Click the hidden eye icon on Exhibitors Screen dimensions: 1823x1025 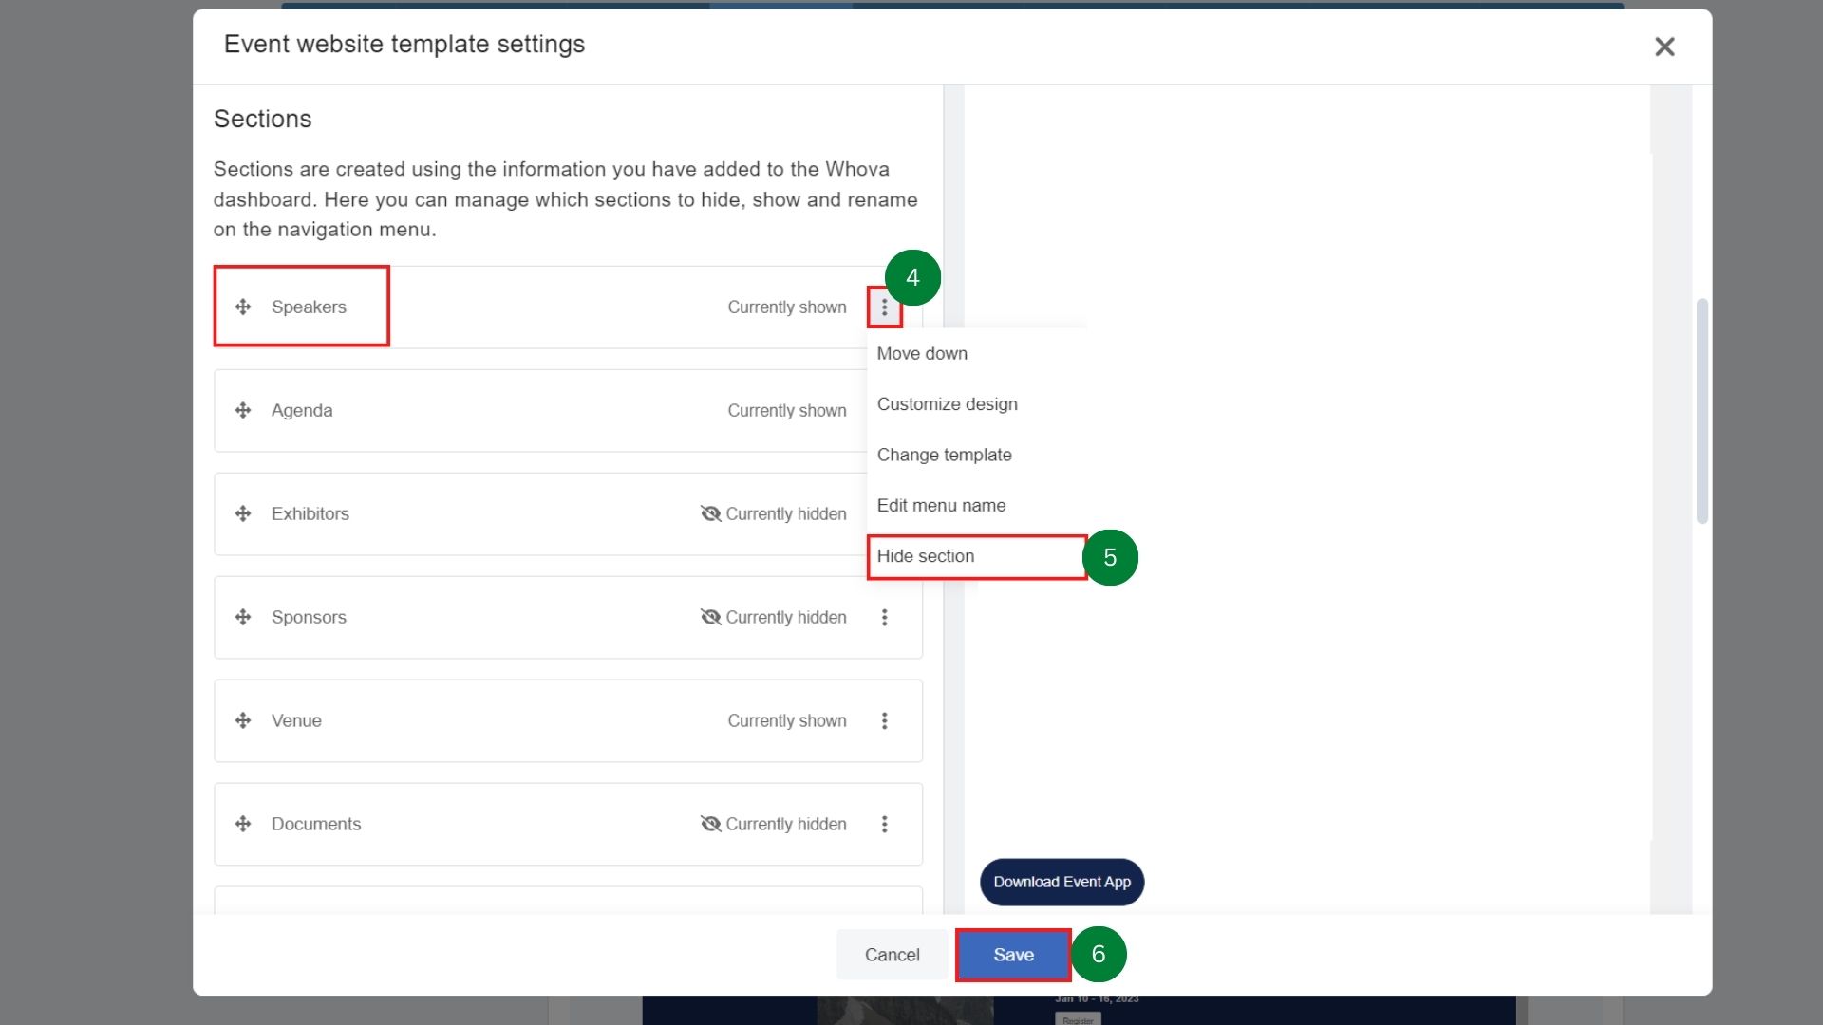(x=710, y=513)
